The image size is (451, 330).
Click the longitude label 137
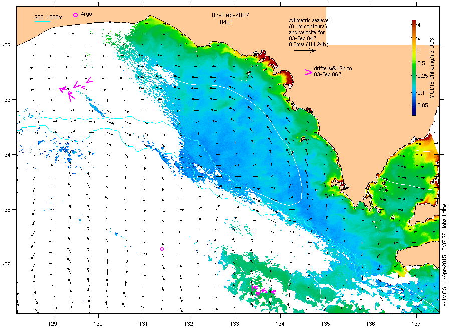click(x=416, y=324)
